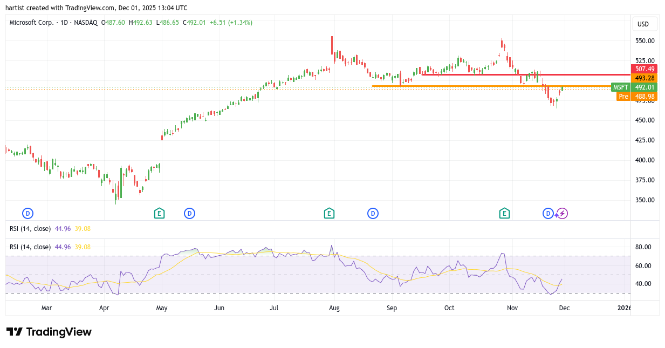Click the Aug label on time axis
665x348 pixels.
tap(334, 308)
